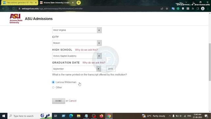211x119 pixels.
Task: Open the gray square extension icon
Action: 188,9
